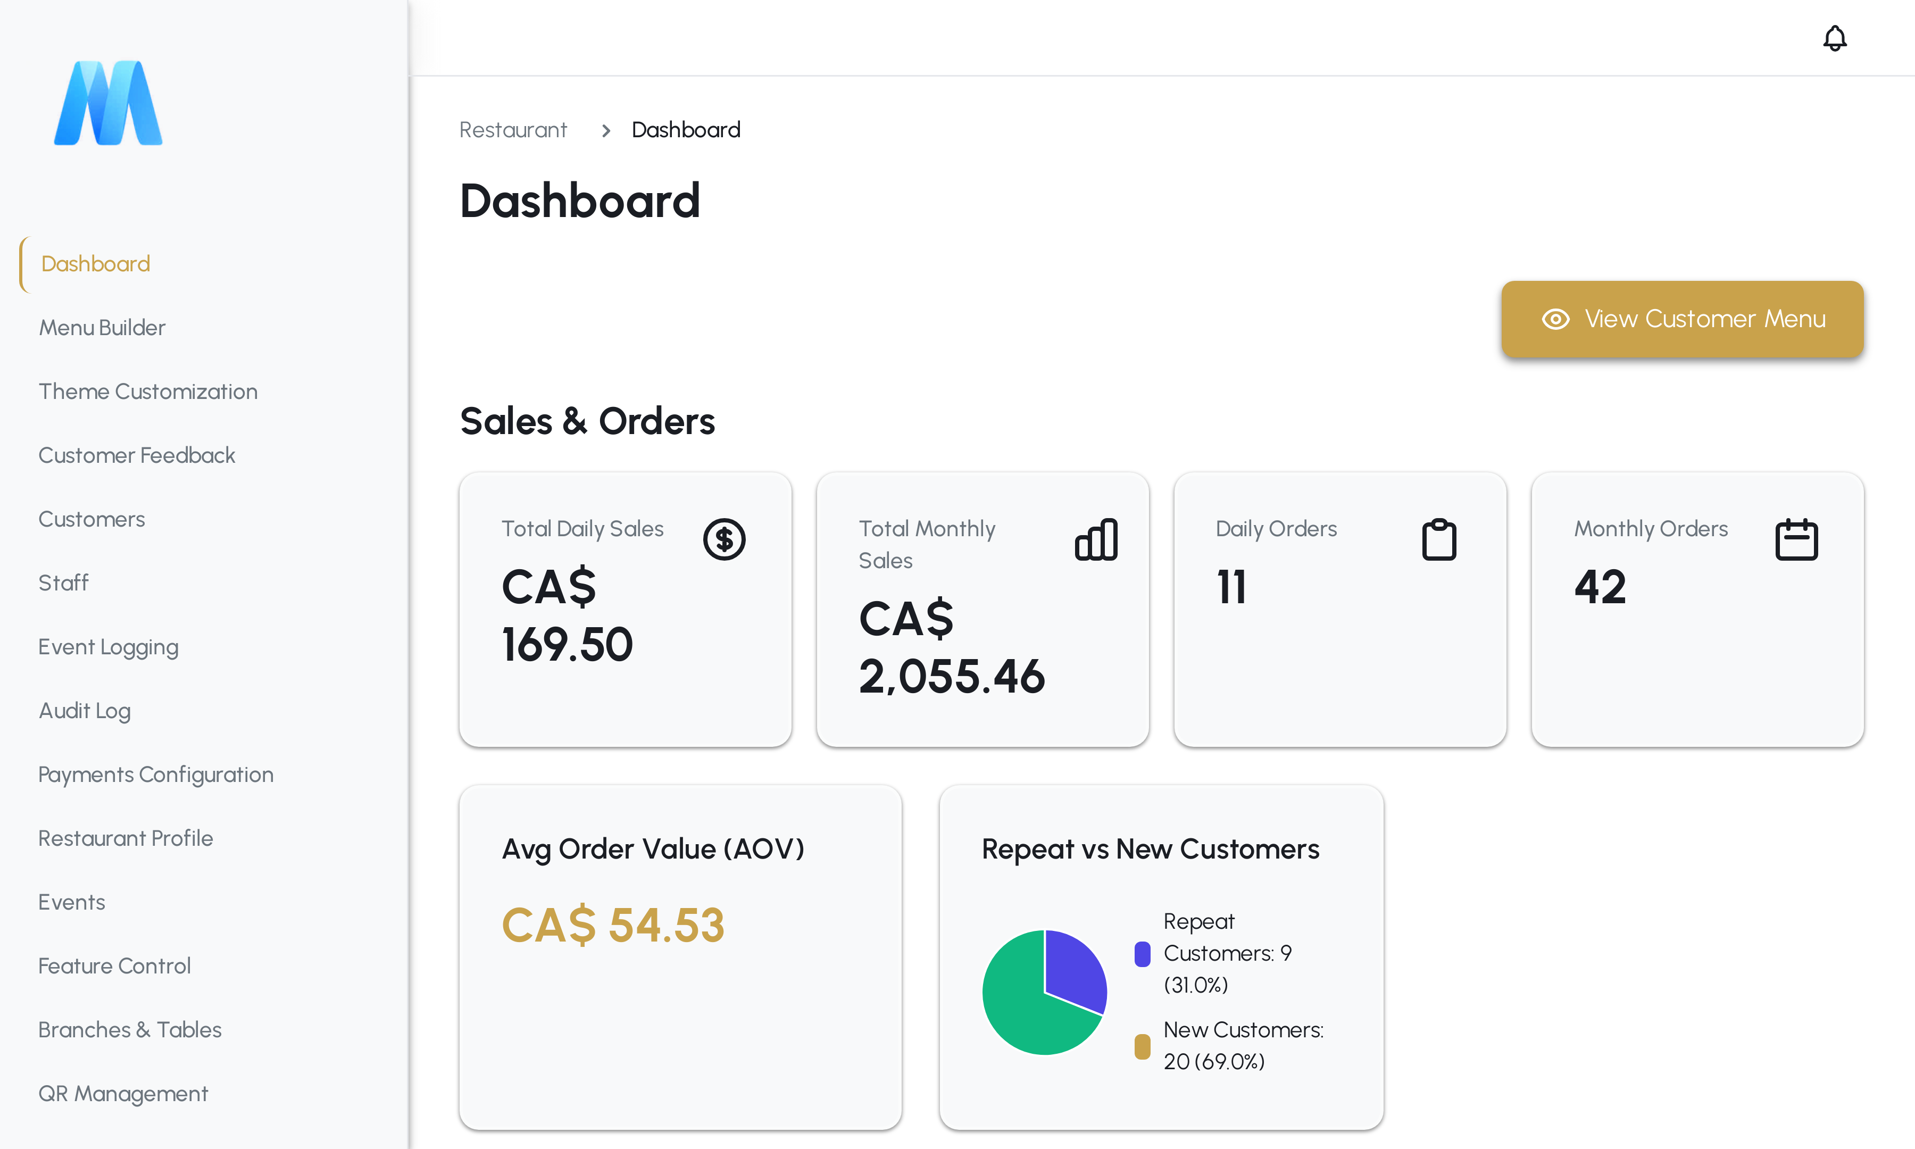1915x1149 pixels.
Task: Click the Total Daily Sales label
Action: coord(582,529)
